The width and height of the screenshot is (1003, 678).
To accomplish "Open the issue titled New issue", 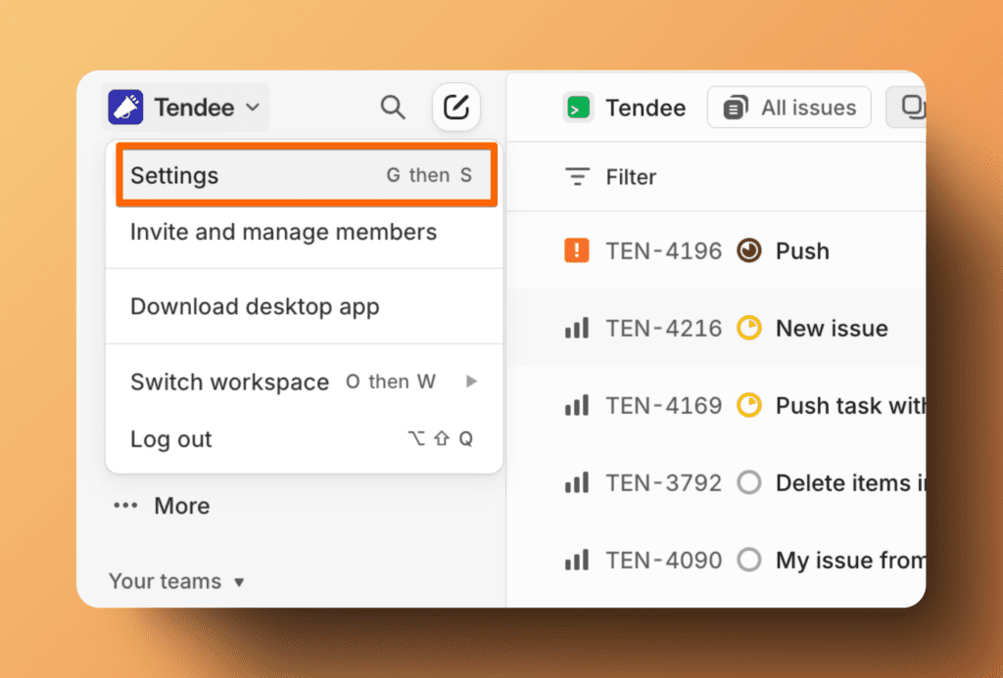I will (x=832, y=329).
